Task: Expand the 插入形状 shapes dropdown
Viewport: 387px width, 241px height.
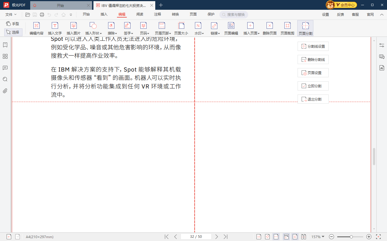Action: 93,28
